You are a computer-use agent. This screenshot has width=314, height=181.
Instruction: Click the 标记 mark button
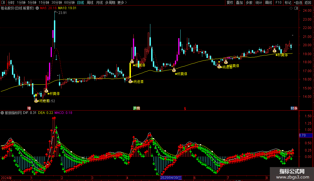pos(288,3)
